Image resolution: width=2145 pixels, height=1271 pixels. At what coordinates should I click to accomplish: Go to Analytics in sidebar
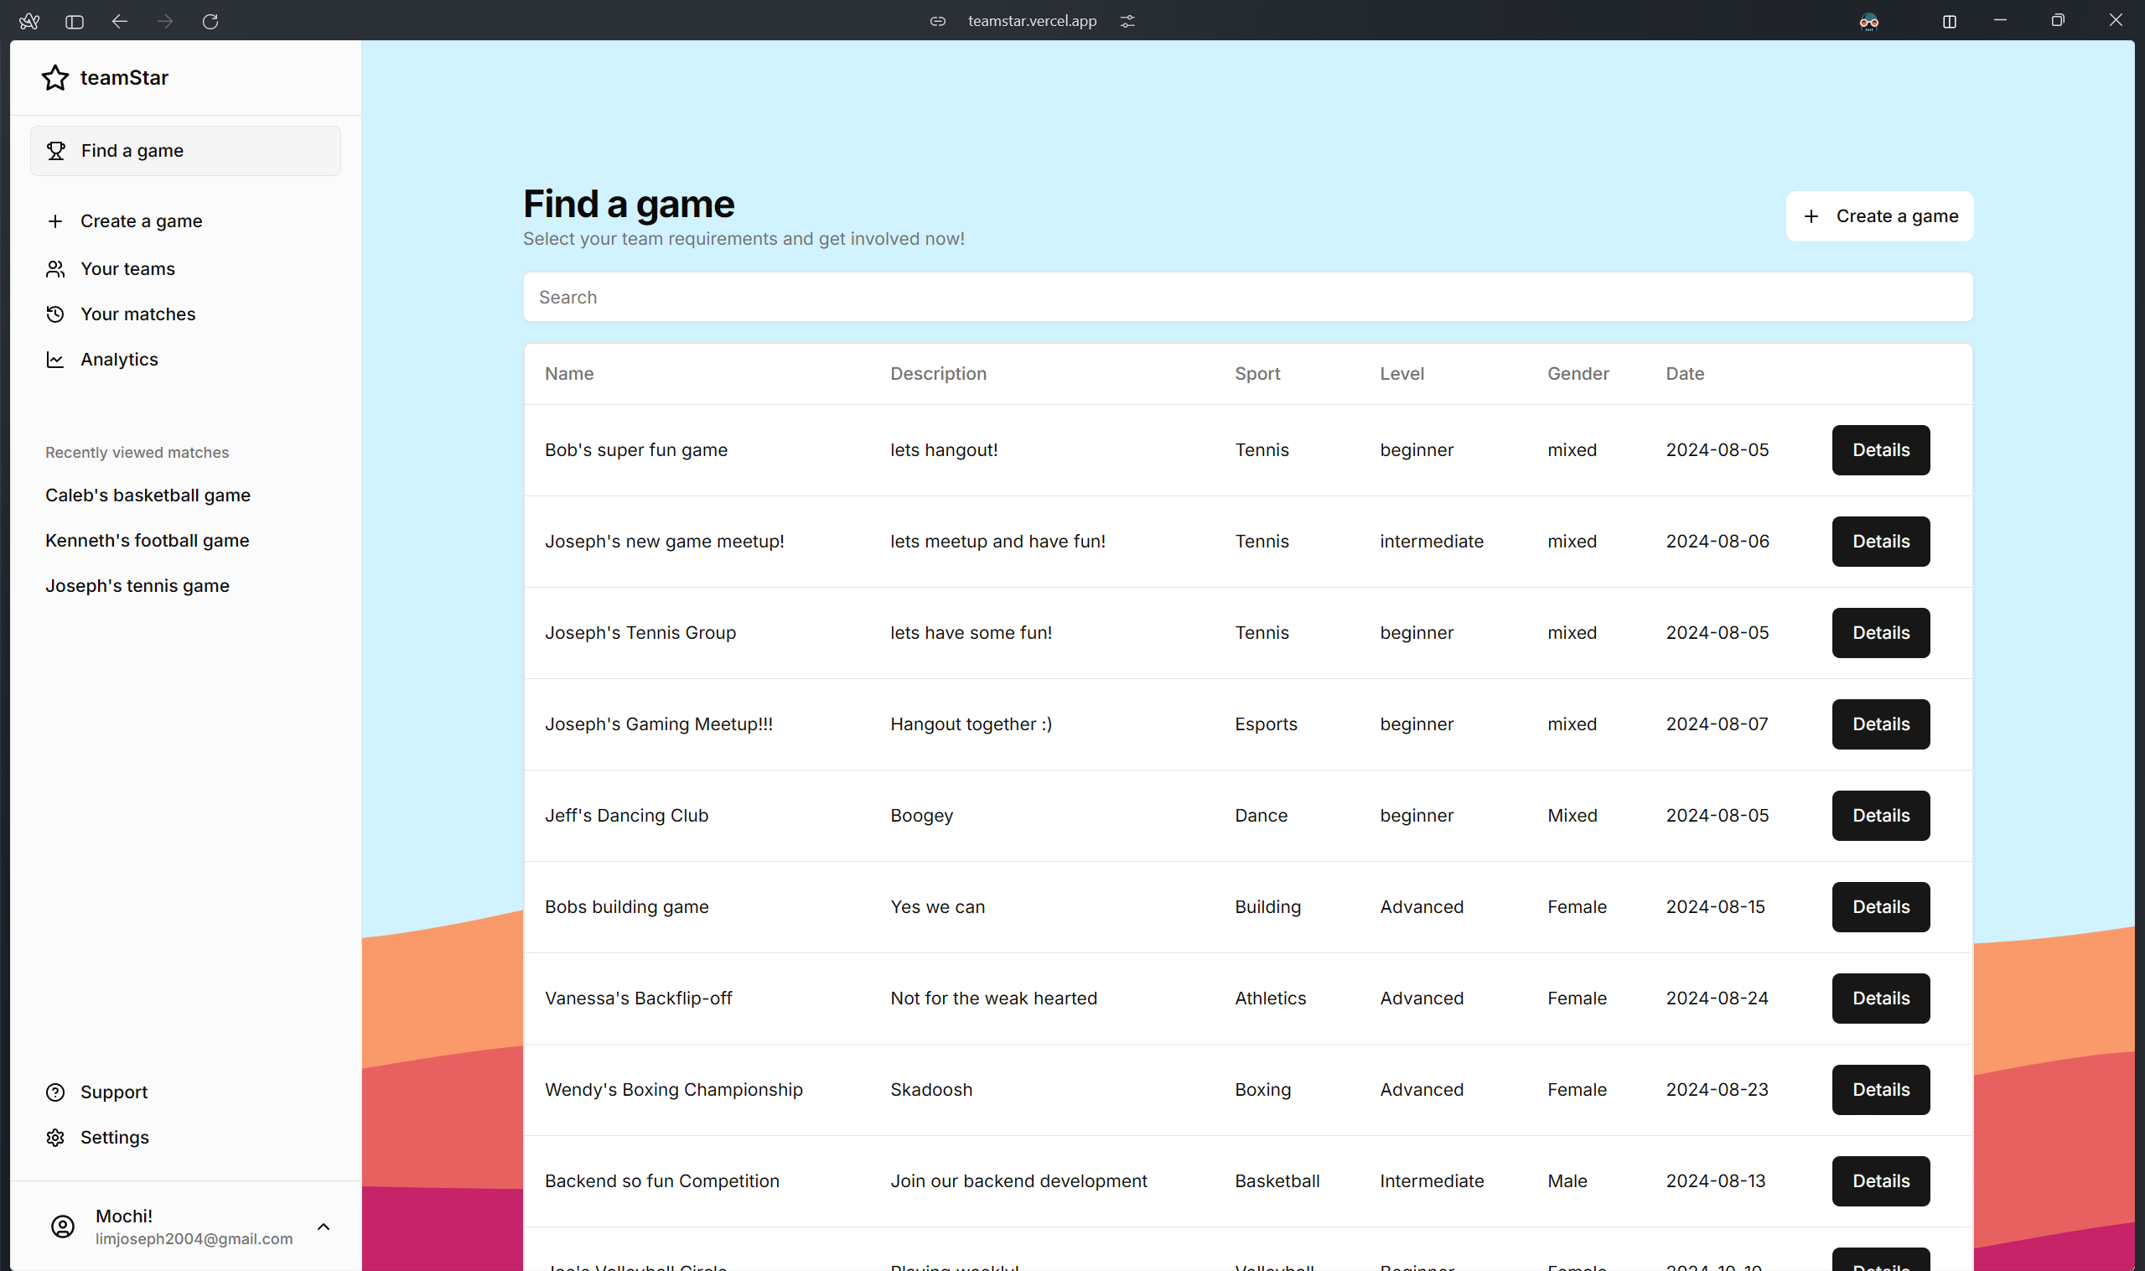(x=119, y=360)
